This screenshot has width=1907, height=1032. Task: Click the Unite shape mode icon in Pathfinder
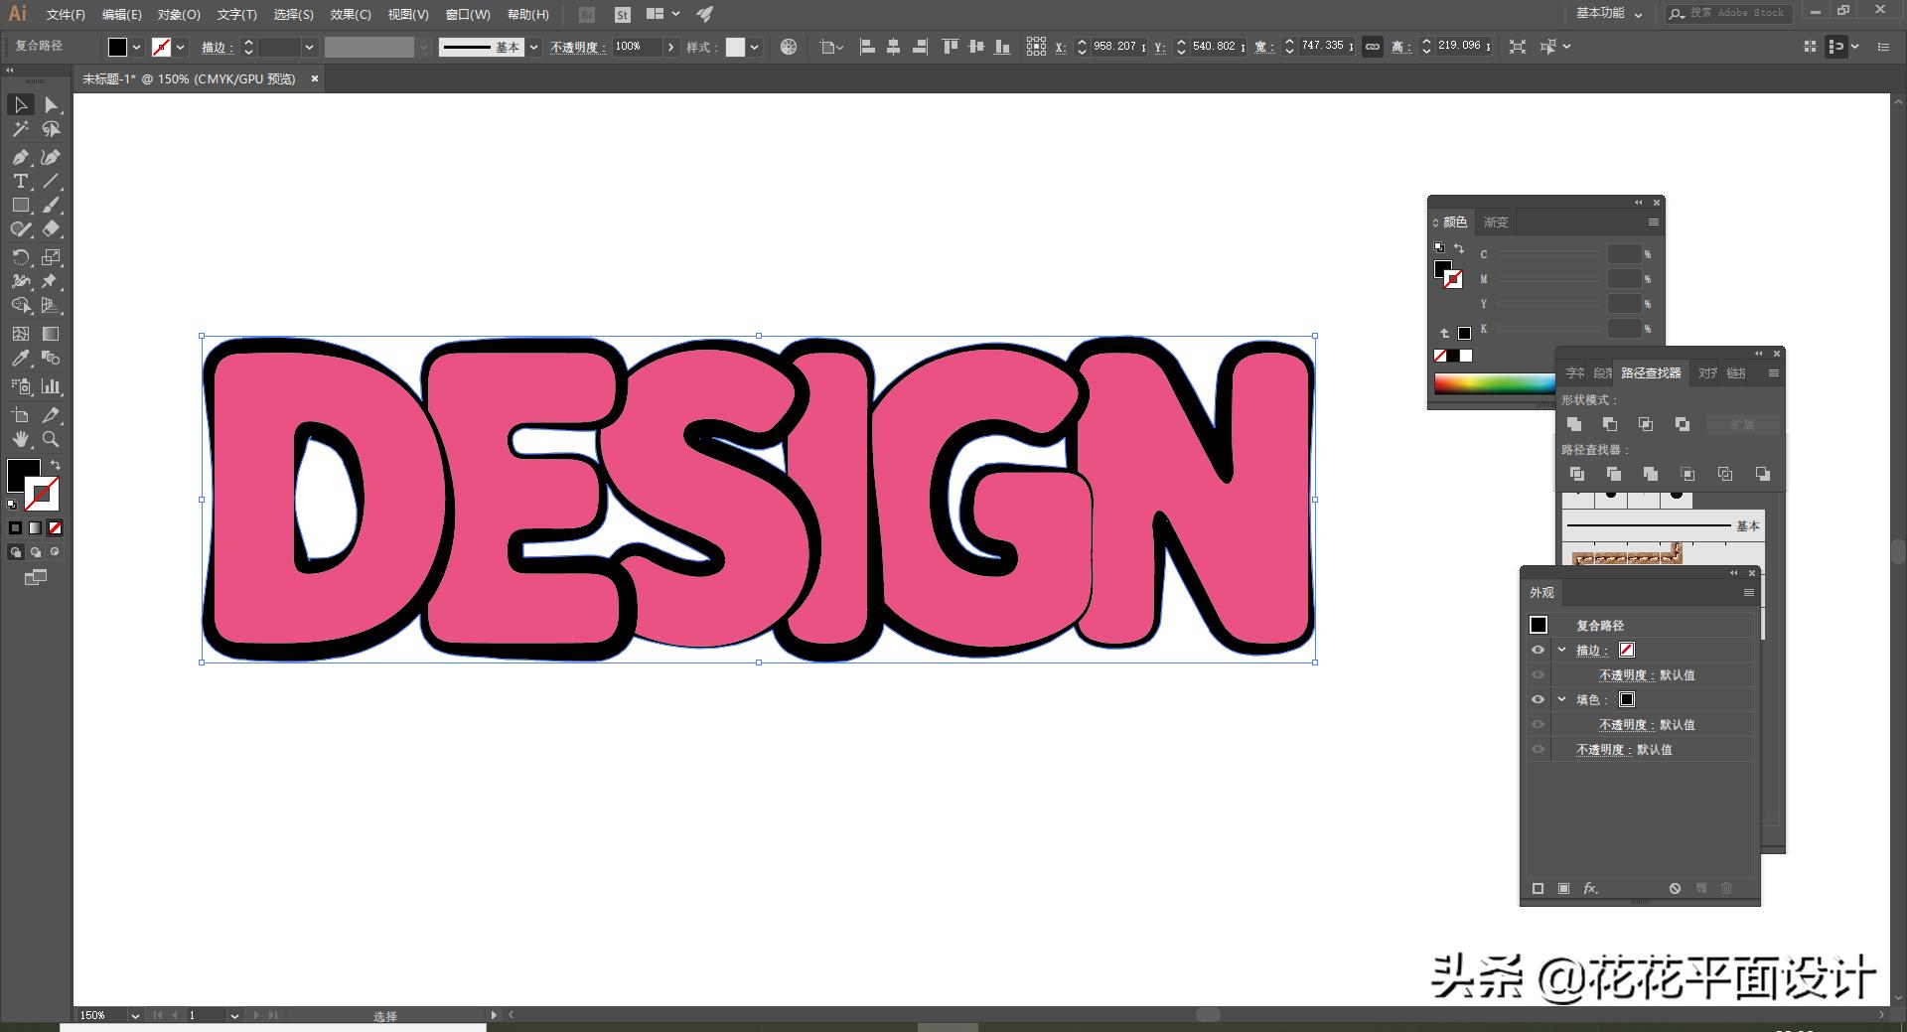1574,424
